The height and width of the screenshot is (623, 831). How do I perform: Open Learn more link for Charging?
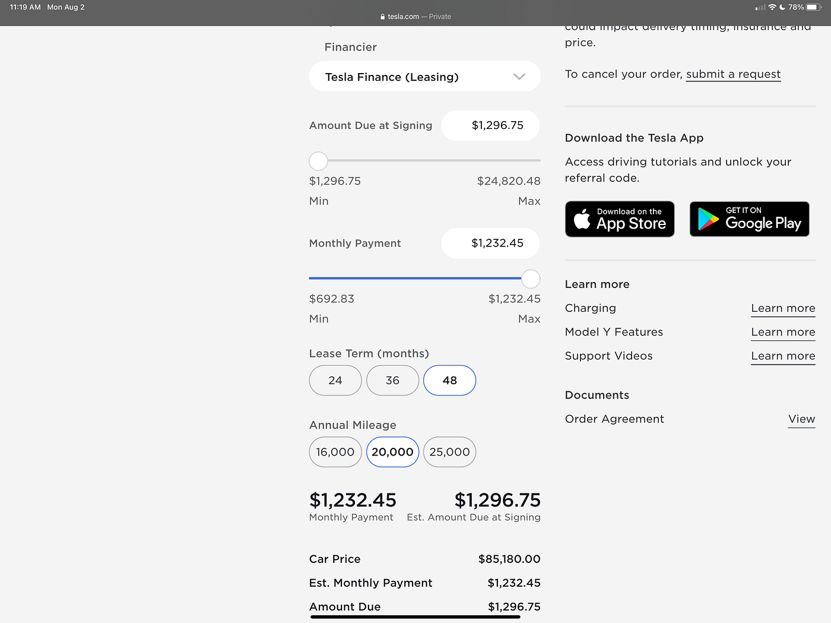tap(783, 308)
